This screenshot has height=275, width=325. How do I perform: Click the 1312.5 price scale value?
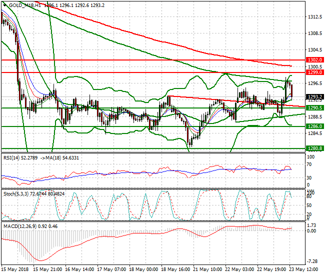click(x=315, y=16)
